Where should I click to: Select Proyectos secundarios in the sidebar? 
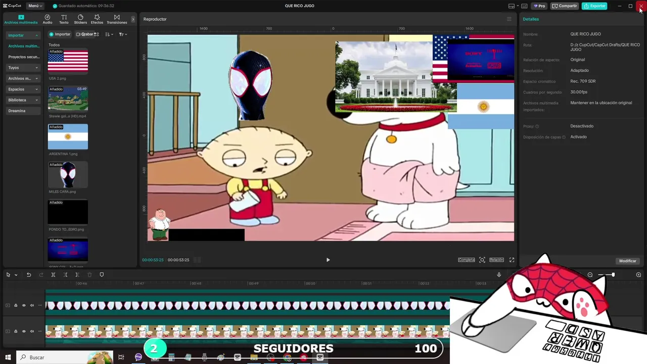pyautogui.click(x=23, y=57)
